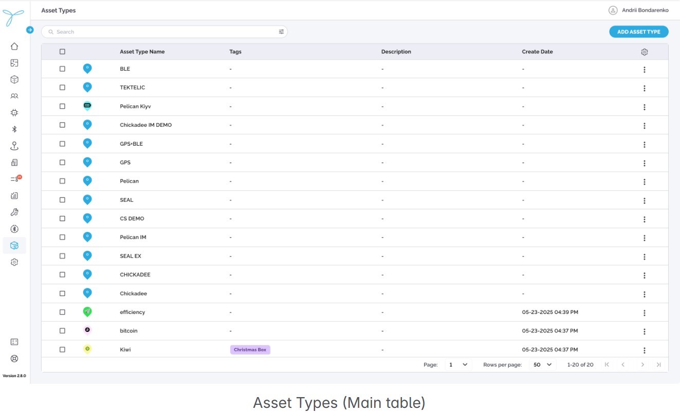Open the Rows per page dropdown
Screen dimensions: 680x413
point(542,365)
